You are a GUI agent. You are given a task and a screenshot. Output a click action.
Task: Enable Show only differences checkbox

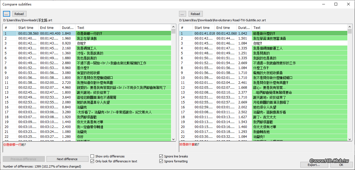(93, 156)
